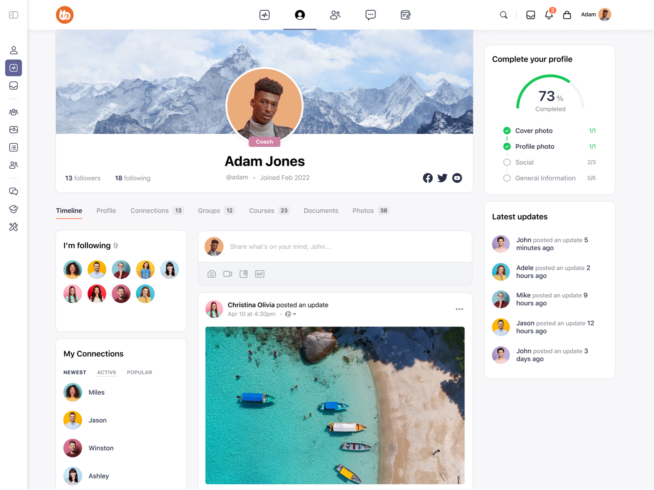Screen dimensions: 654x490
Task: Select the unchecked Social profile step
Action: click(x=507, y=162)
